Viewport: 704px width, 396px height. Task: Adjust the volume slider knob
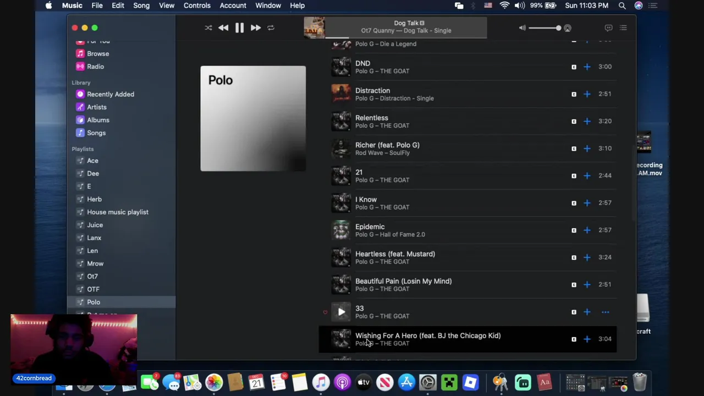[x=558, y=28]
